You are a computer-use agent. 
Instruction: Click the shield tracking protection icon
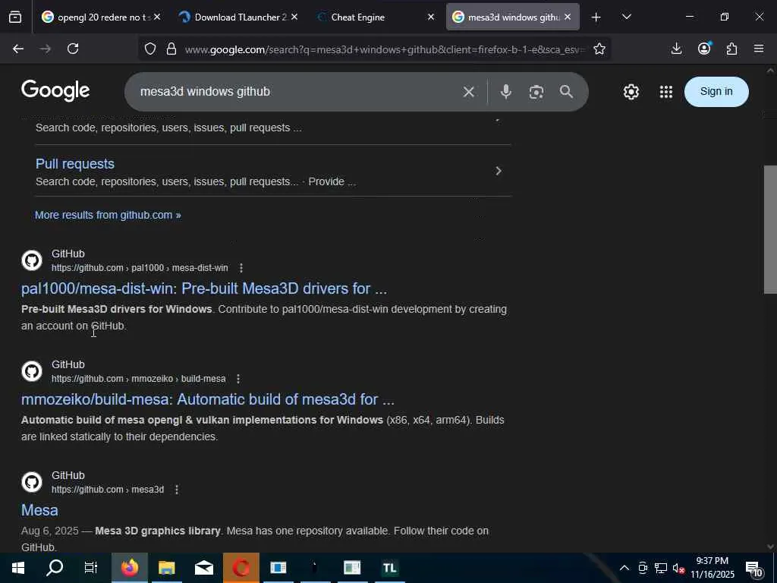150,49
